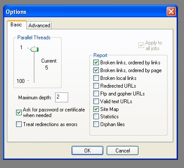Turn on the Statistics report
The width and height of the screenshot is (184, 168).
click(96, 117)
